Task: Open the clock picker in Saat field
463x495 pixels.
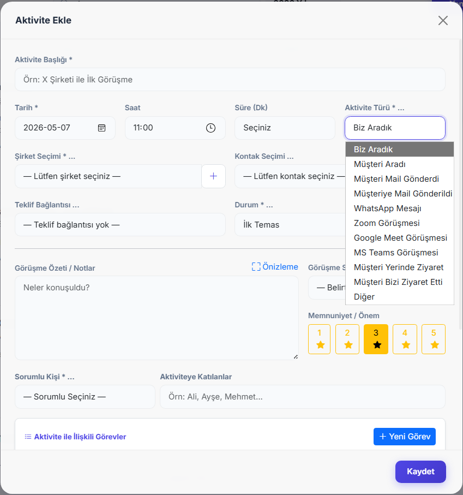Action: tap(211, 128)
